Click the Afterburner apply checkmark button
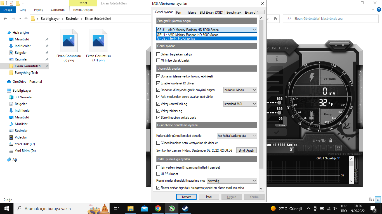 (x=277, y=132)
